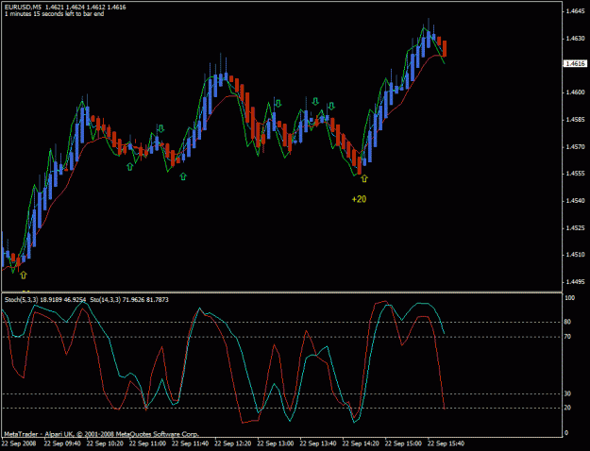Select the yellow up arrow above +20
Image resolution: width=590 pixels, height=451 pixels.
pyautogui.click(x=364, y=178)
